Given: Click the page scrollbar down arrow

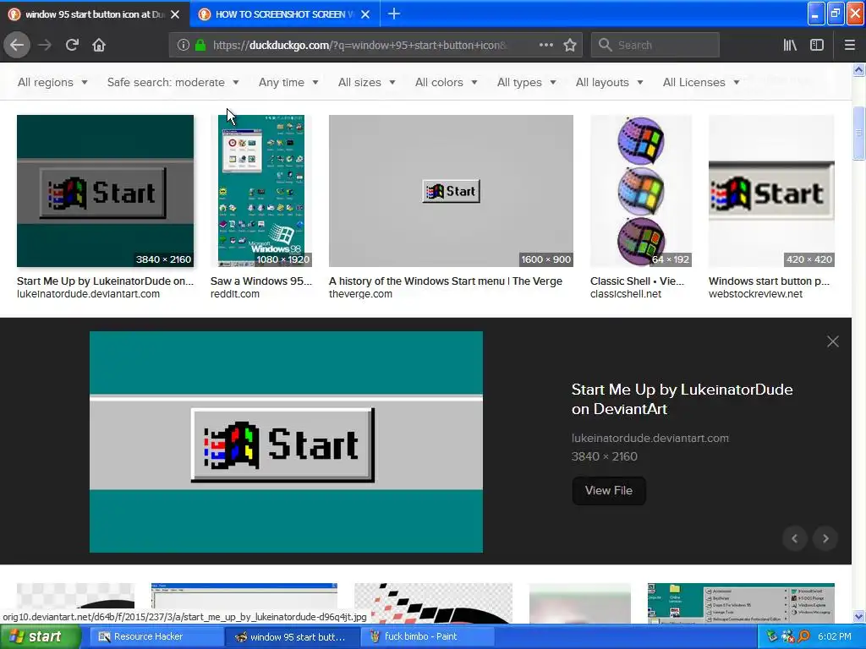Looking at the screenshot, I should [859, 616].
